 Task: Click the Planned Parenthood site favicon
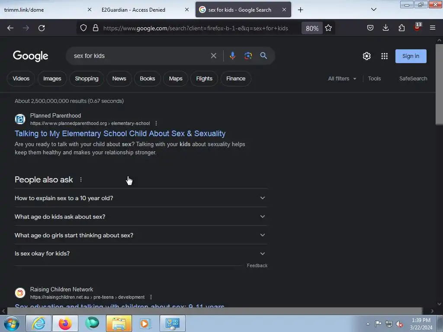20,119
